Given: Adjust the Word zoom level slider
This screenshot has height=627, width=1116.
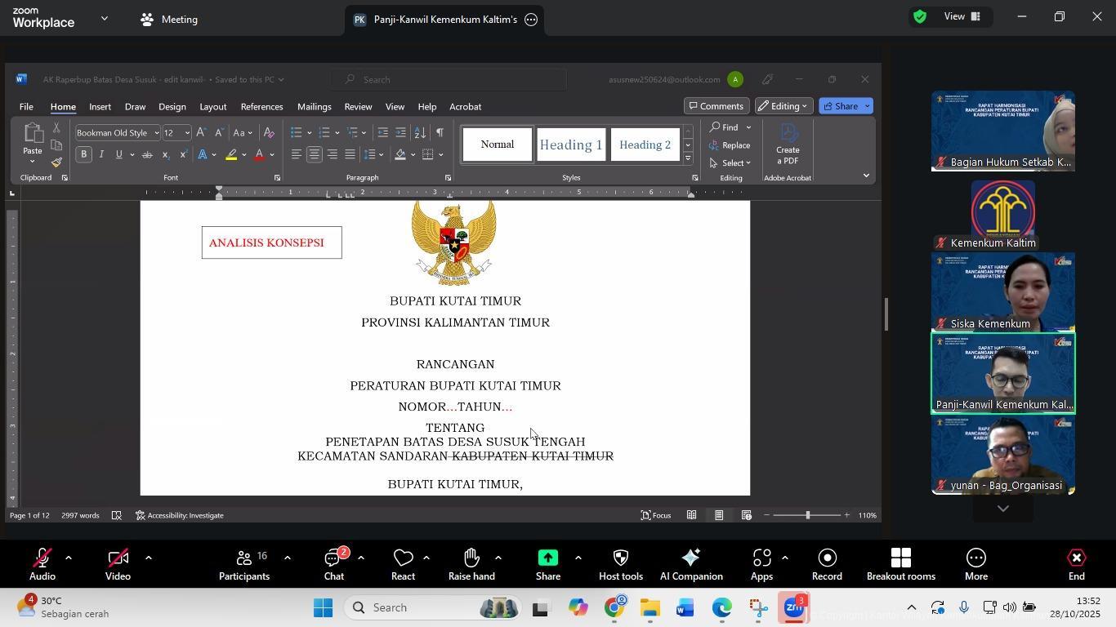Looking at the screenshot, I should click(x=807, y=515).
